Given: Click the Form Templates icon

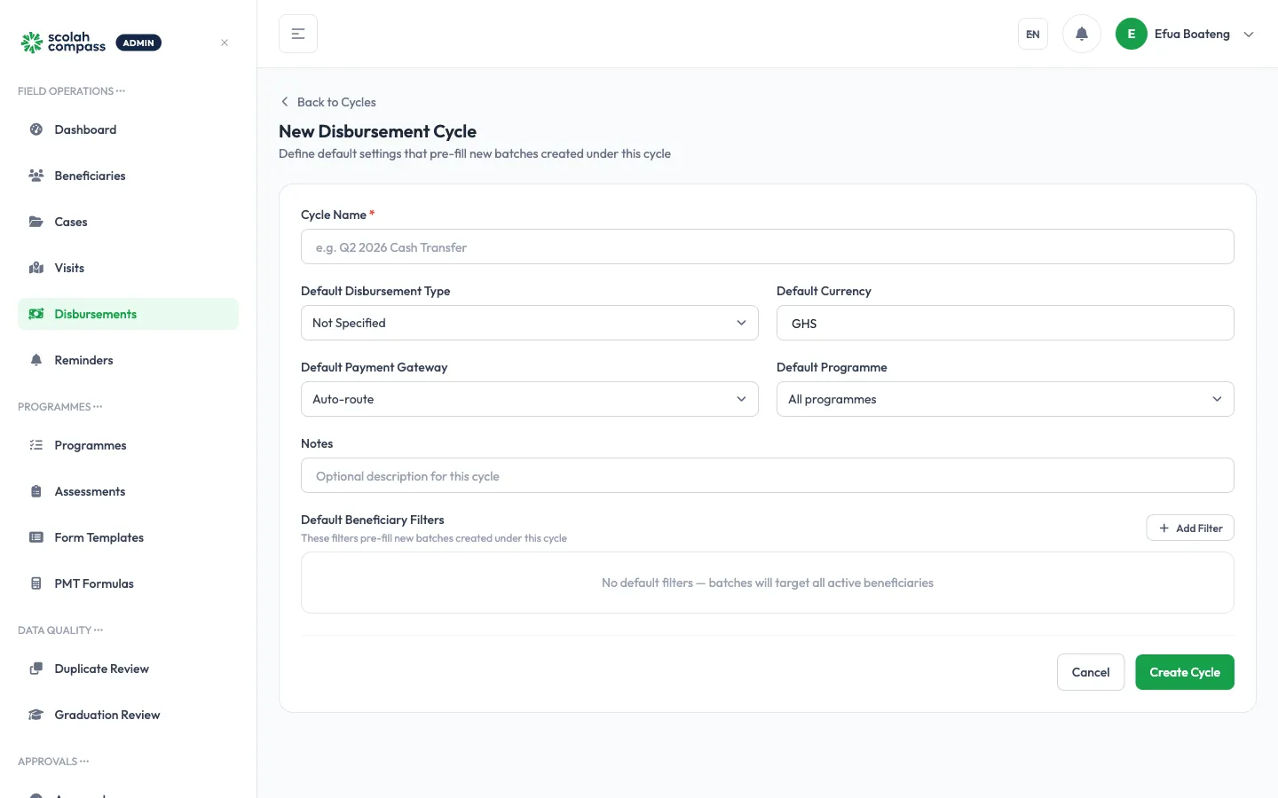Looking at the screenshot, I should click(x=36, y=537).
